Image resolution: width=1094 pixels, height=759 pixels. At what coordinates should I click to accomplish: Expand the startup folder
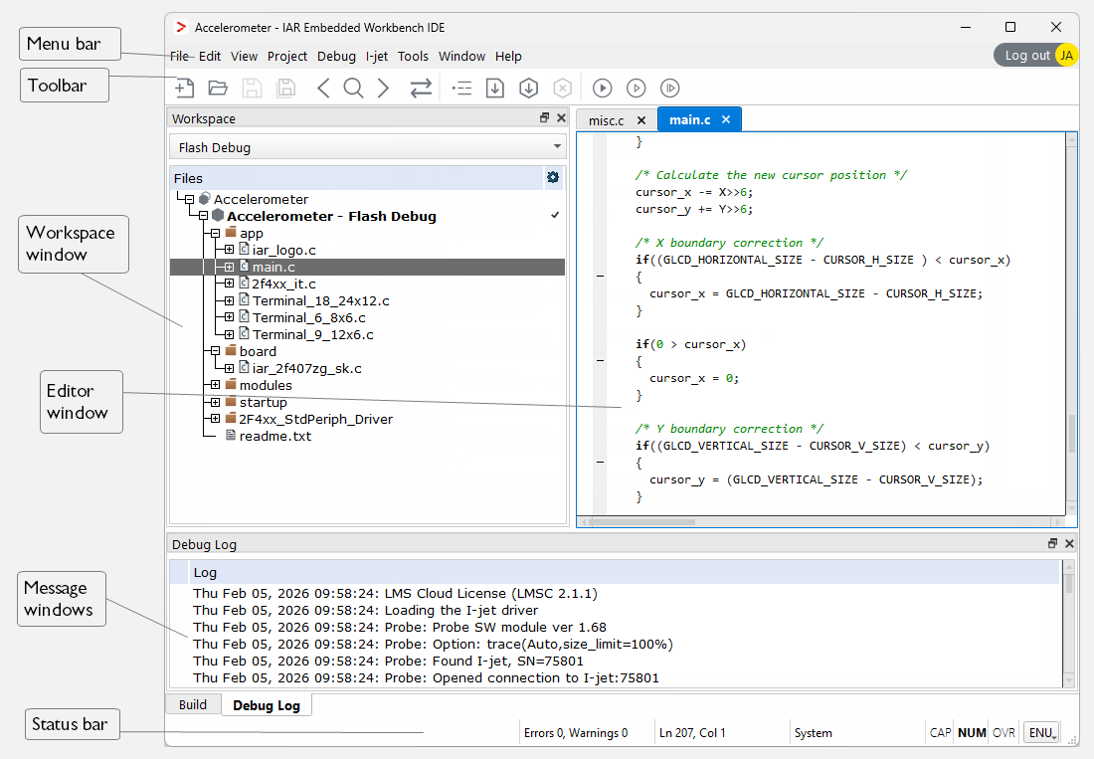216,402
